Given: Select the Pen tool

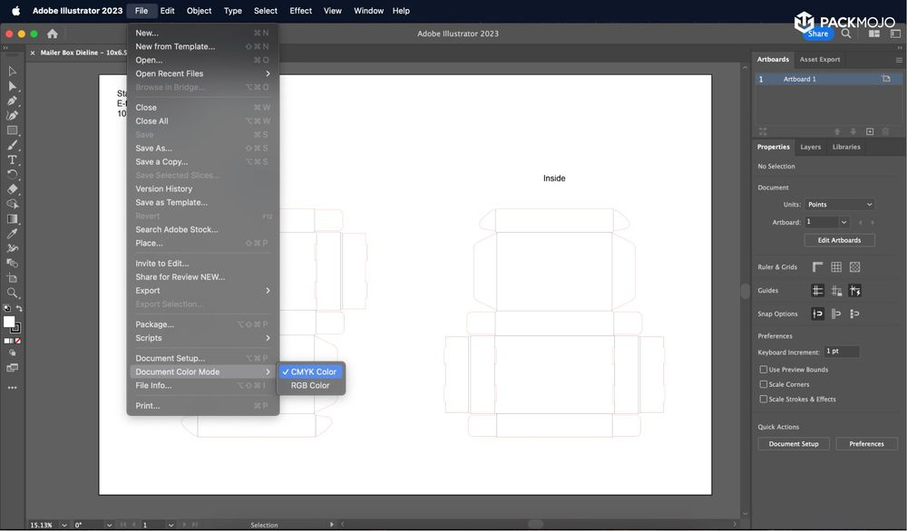Looking at the screenshot, I should 11,101.
